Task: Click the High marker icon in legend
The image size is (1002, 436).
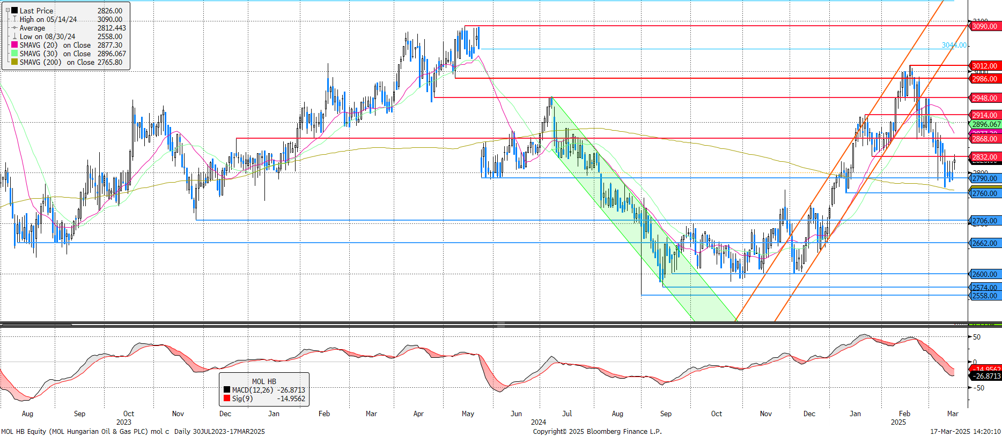Action: (14, 19)
